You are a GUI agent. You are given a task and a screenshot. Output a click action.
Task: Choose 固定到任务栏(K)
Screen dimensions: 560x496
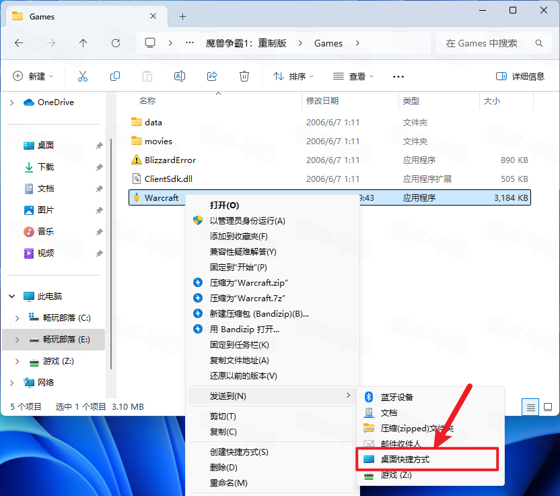273,345
